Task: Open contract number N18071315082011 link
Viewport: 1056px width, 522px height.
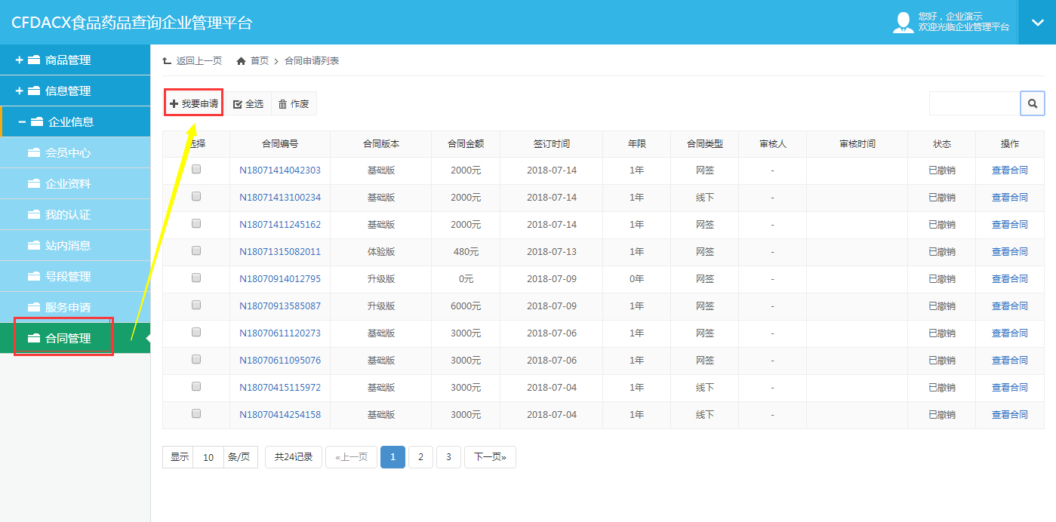Action: pos(280,252)
